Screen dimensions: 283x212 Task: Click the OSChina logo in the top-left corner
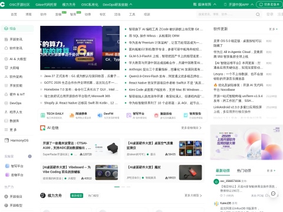pyautogui.click(x=2, y=4)
